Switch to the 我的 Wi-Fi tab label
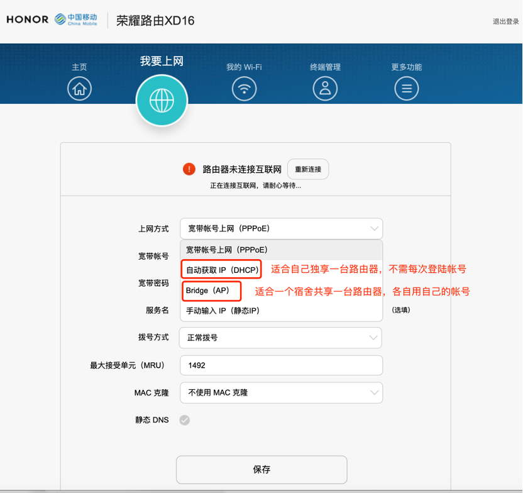Viewport: 523px width, 493px height. coord(244,67)
